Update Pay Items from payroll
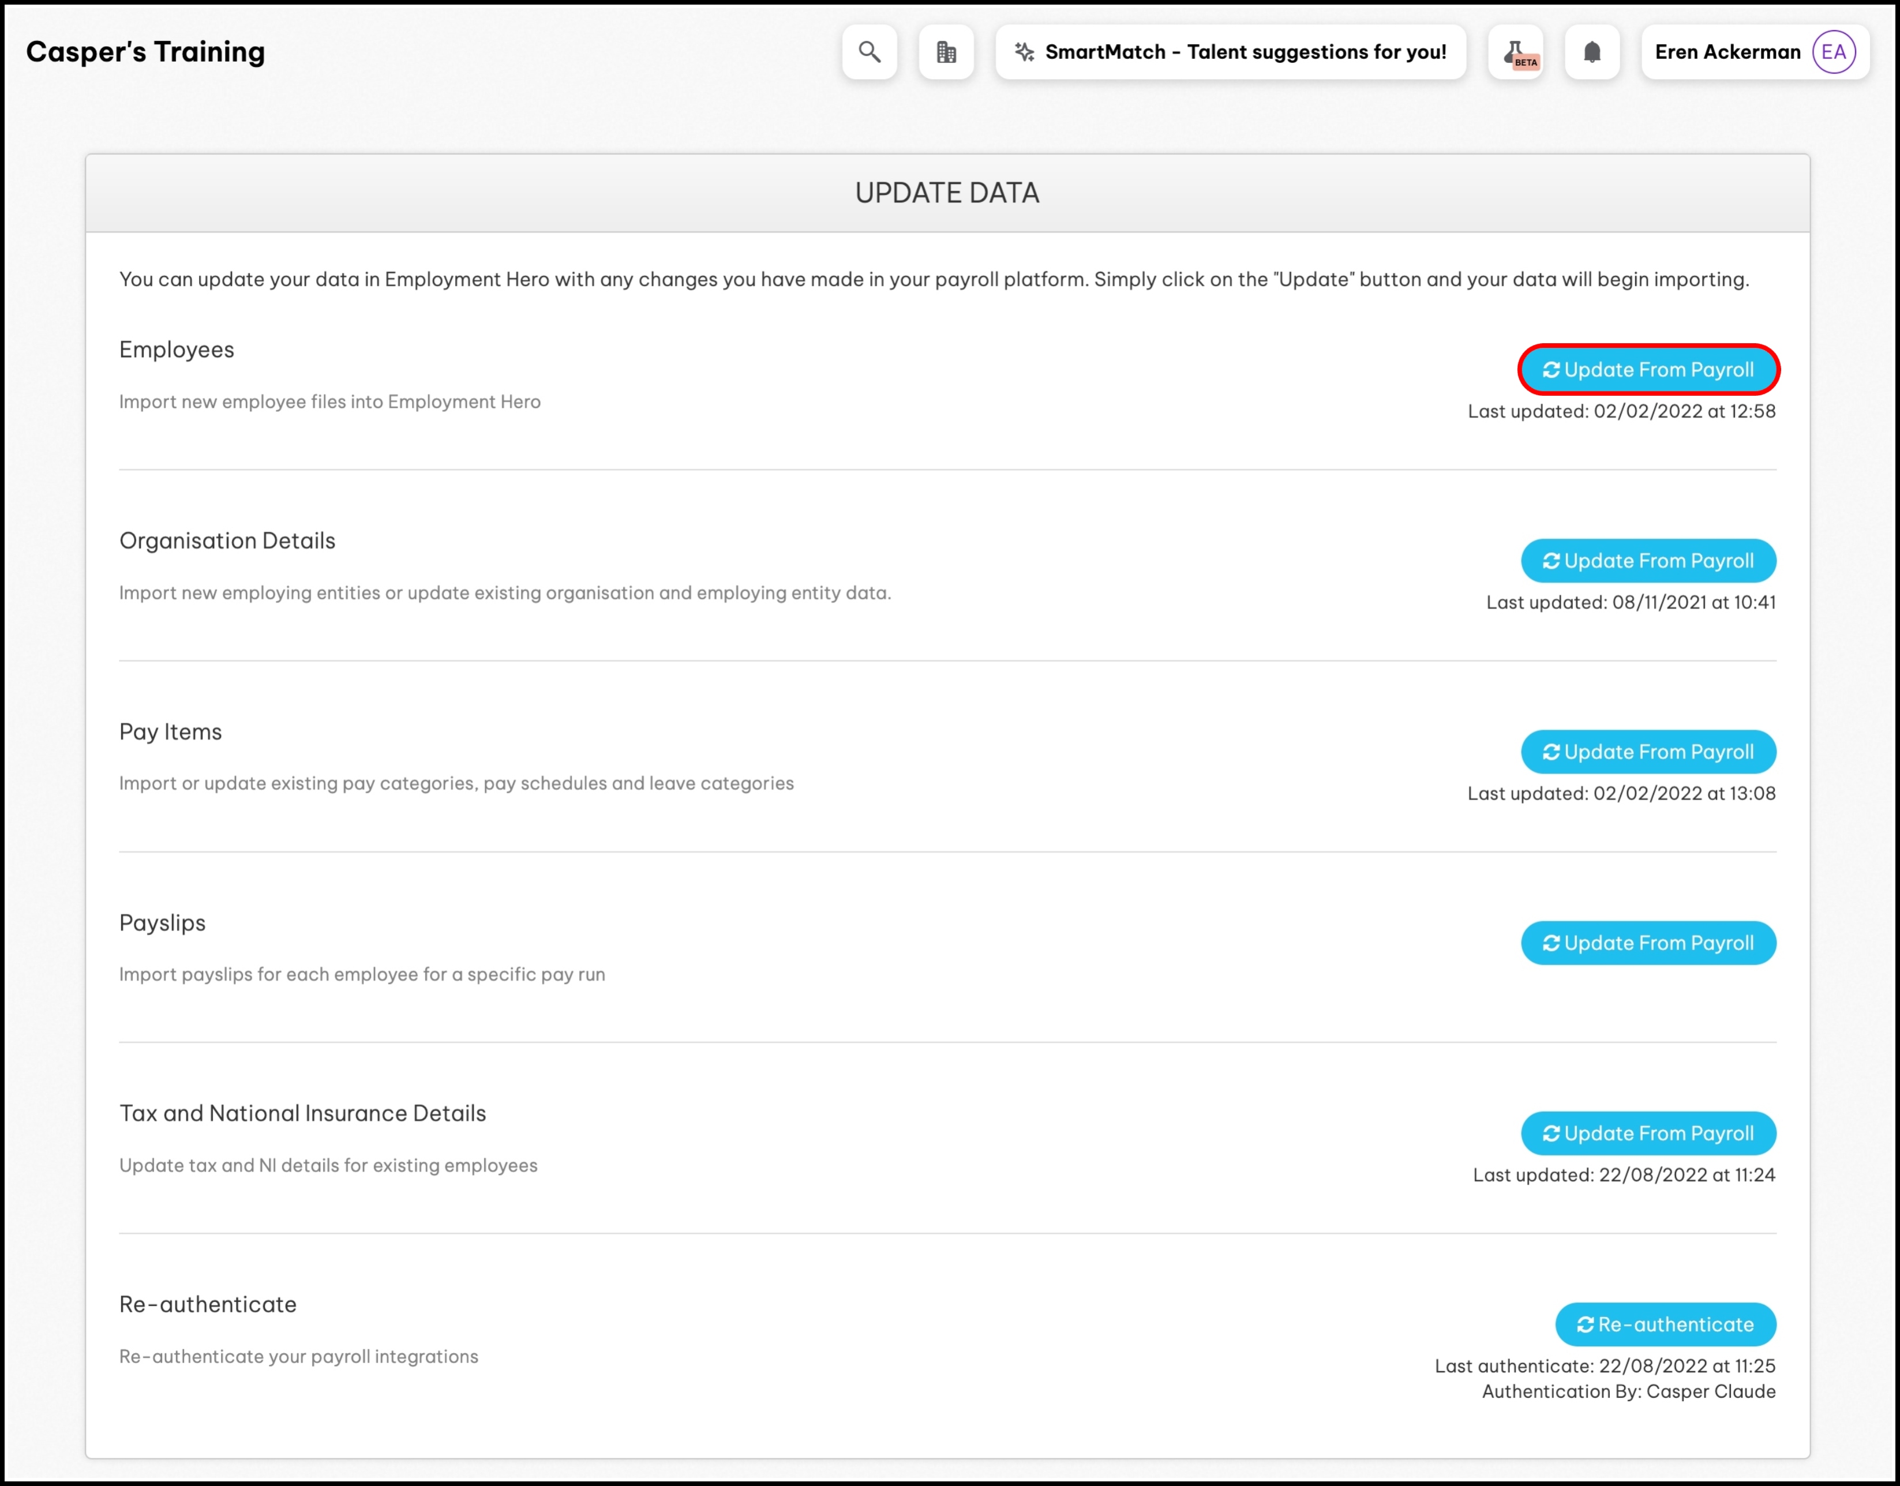Screen dimensions: 1900x1486 (x=1648, y=752)
